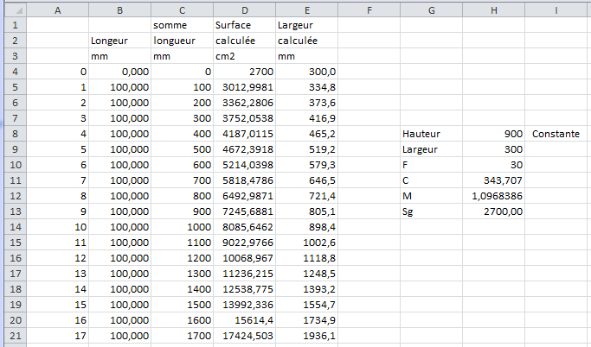
Task: Select cell showing 300,0
Action: point(307,72)
